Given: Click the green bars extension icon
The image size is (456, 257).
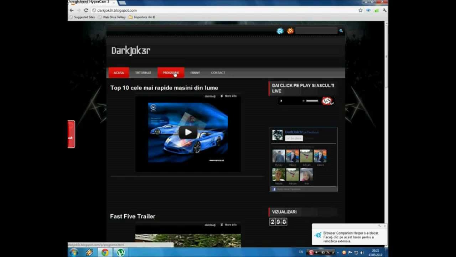Looking at the screenshot, I should click(x=377, y=10).
